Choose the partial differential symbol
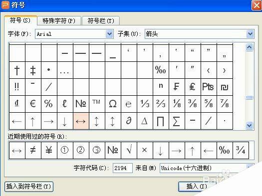Image resolution: width=262 pixels, height=196 pixels. 129,121
